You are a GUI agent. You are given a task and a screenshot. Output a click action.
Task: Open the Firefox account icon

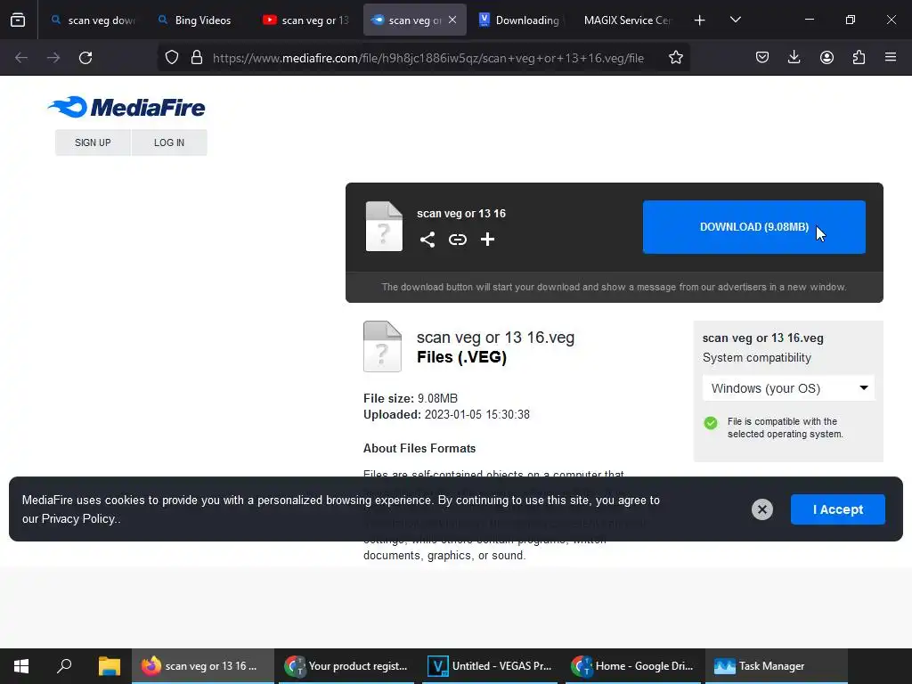pos(826,58)
